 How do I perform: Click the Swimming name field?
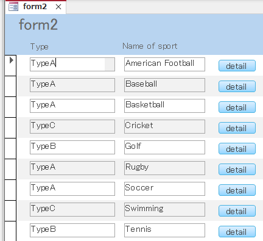pyautogui.click(x=164, y=209)
